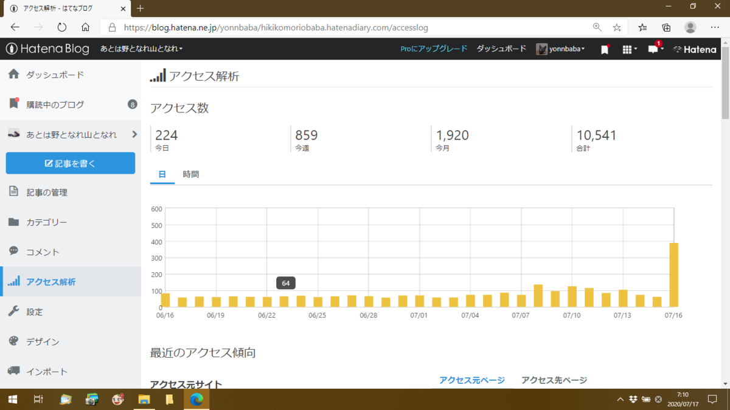Image resolution: width=730 pixels, height=410 pixels.
Task: Click the 記事の管理 document icon
Action: click(14, 192)
